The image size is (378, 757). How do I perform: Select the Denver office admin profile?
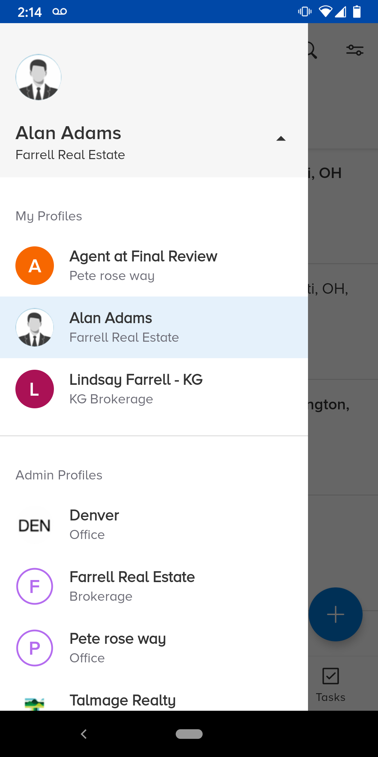154,525
